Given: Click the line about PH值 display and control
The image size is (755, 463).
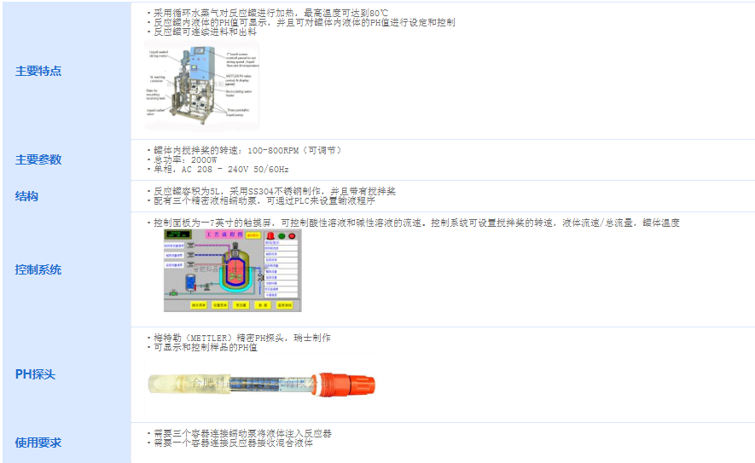Looking at the screenshot, I should point(304,22).
